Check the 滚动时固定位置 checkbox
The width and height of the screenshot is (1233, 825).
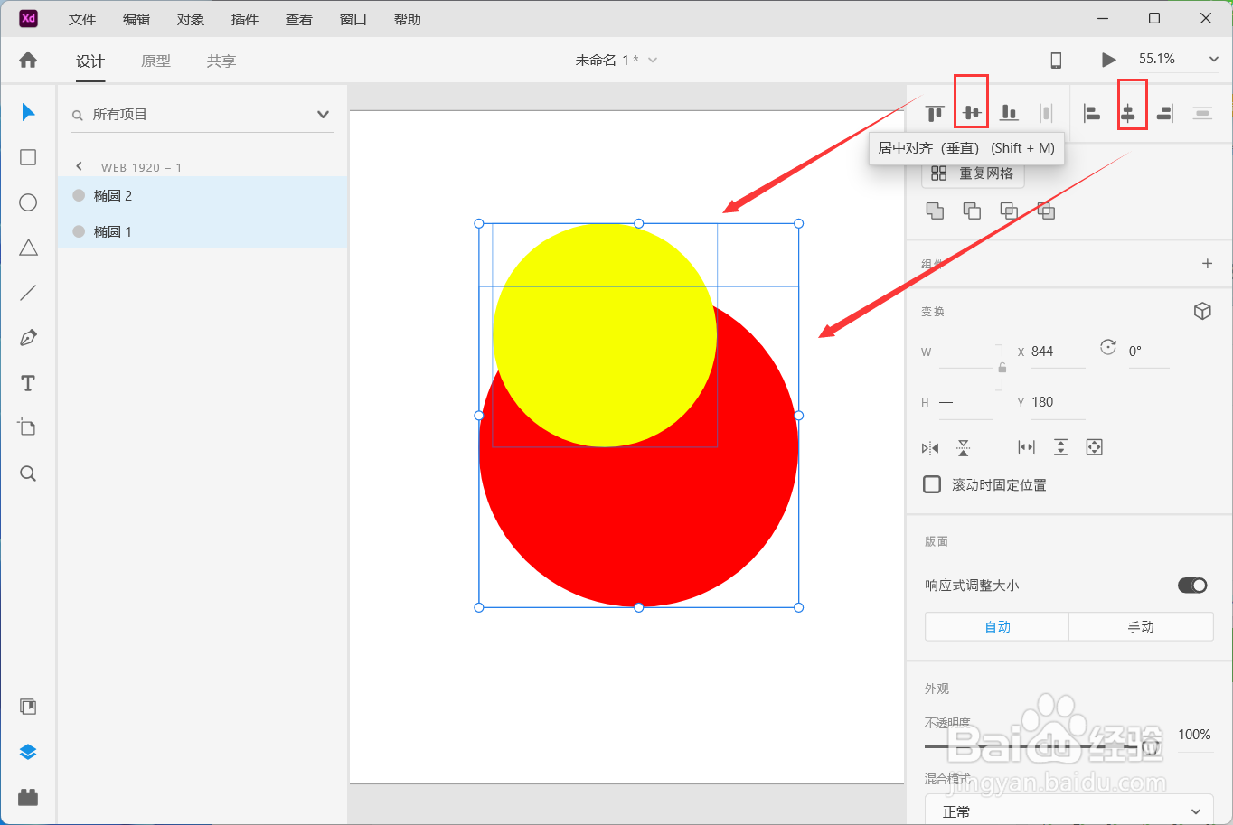tap(932, 484)
